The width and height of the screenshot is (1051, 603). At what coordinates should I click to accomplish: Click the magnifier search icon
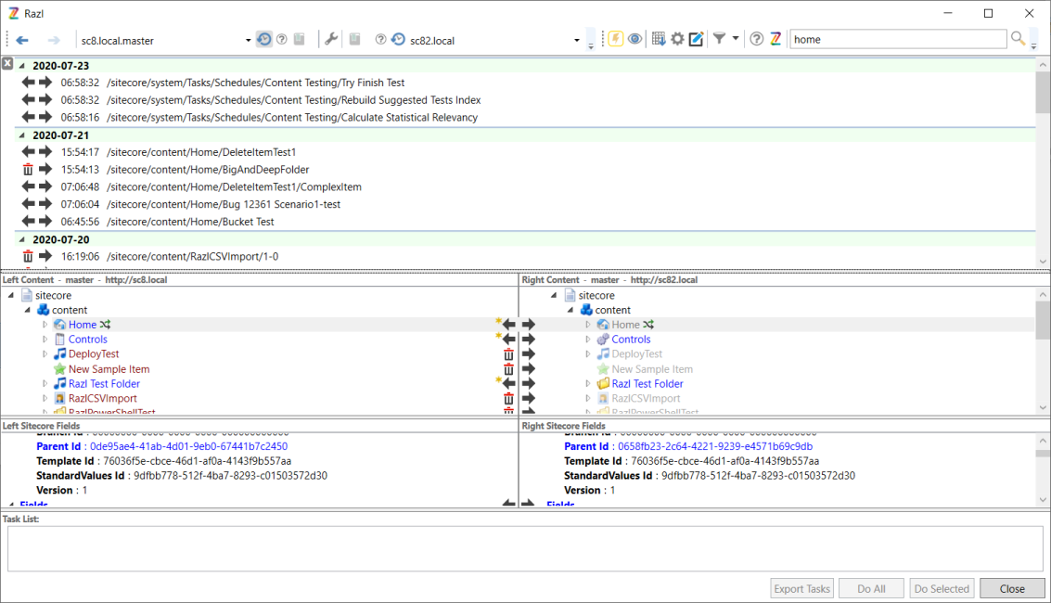1019,38
